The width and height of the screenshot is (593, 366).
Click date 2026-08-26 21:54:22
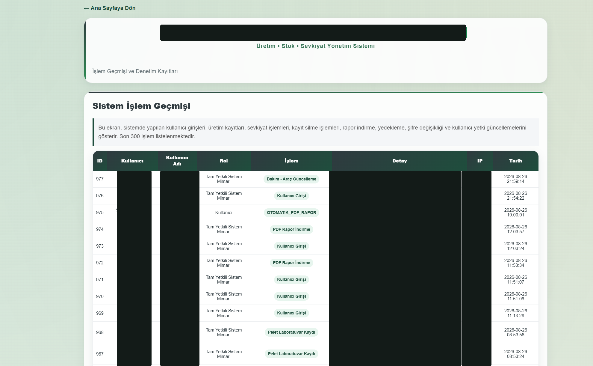(x=515, y=196)
